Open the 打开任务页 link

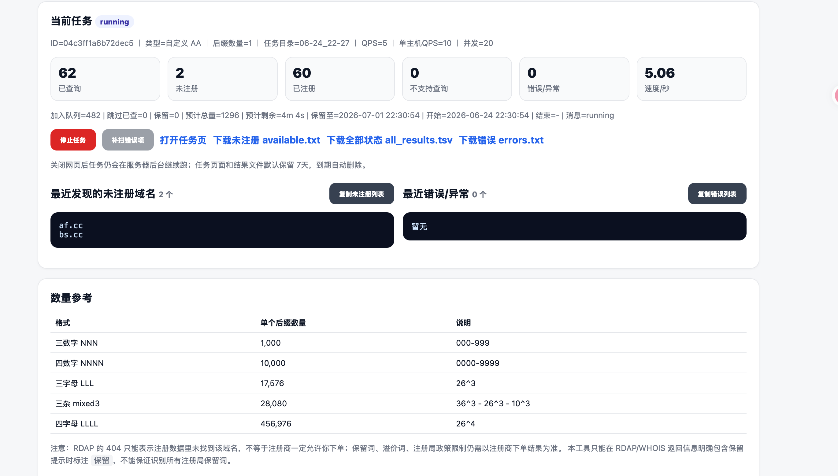(x=183, y=140)
